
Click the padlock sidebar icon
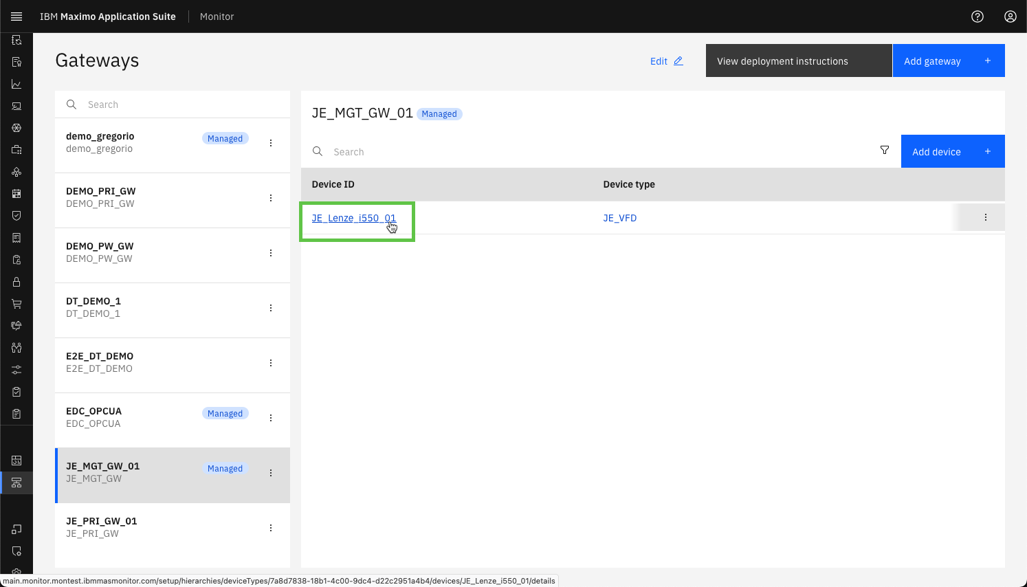(16, 282)
